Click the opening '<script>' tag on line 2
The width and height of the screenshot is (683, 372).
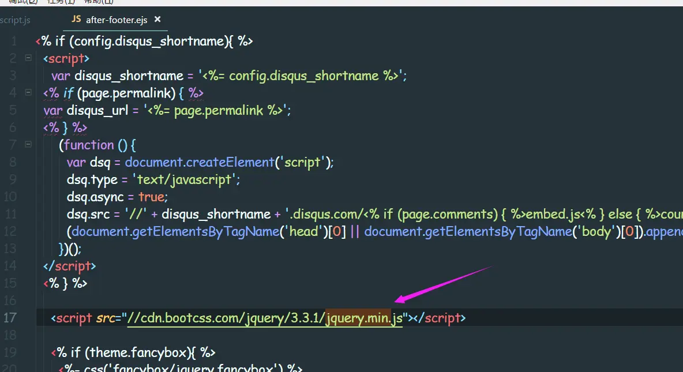tap(66, 58)
